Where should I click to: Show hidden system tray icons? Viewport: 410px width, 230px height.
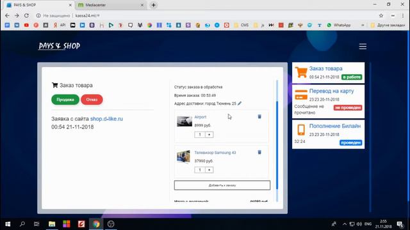pos(345,224)
